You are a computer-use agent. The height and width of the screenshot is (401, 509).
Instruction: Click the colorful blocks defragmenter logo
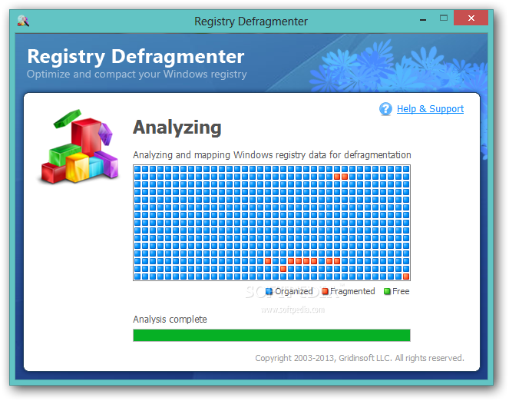tap(79, 147)
